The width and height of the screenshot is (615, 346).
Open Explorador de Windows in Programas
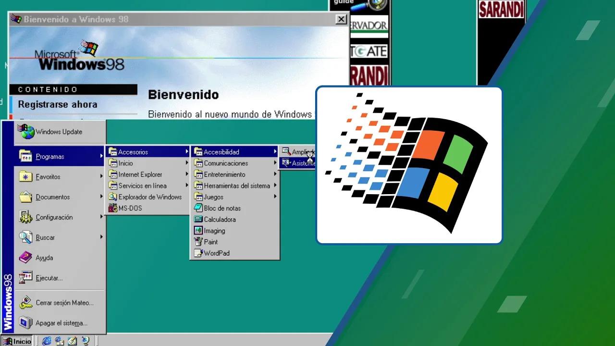pos(148,197)
